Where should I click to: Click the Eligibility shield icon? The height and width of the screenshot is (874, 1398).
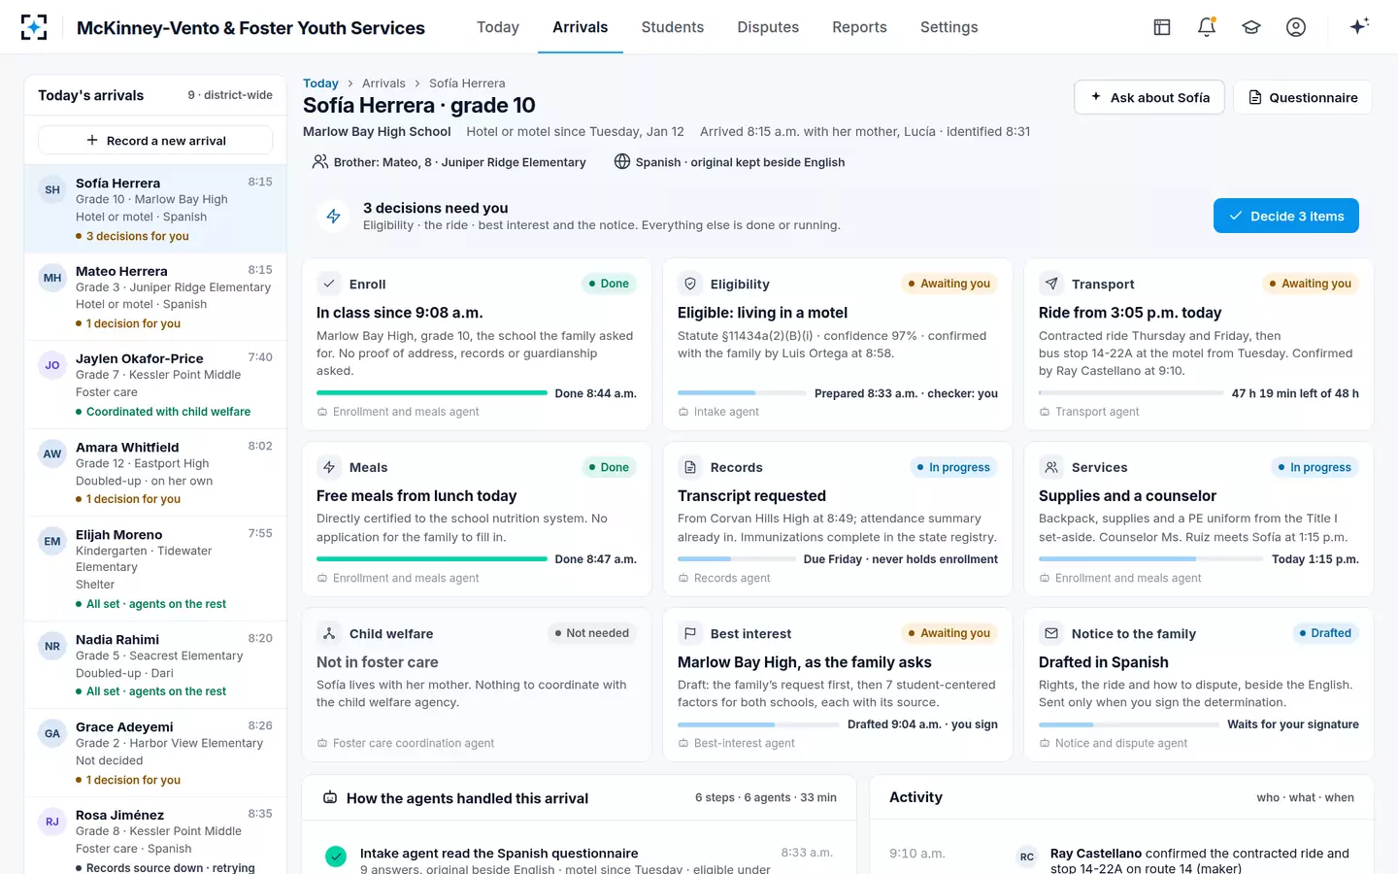pos(690,284)
